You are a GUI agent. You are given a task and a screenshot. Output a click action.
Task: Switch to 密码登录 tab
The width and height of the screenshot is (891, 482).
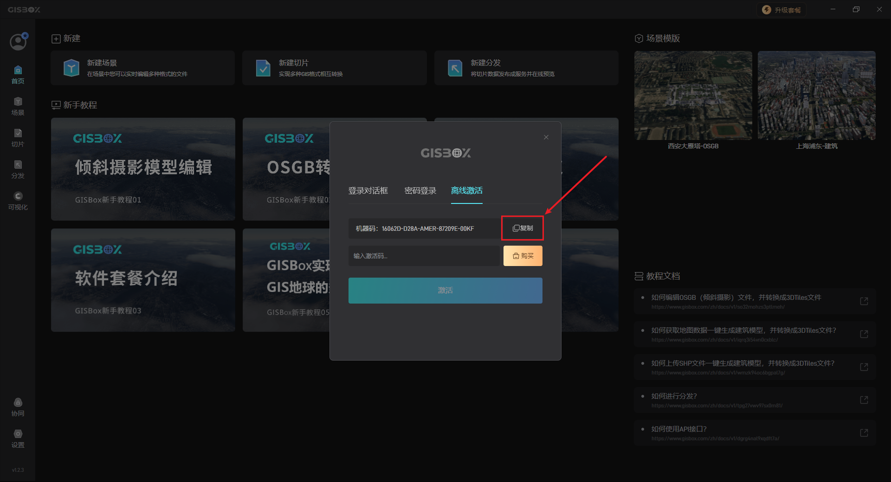point(420,190)
